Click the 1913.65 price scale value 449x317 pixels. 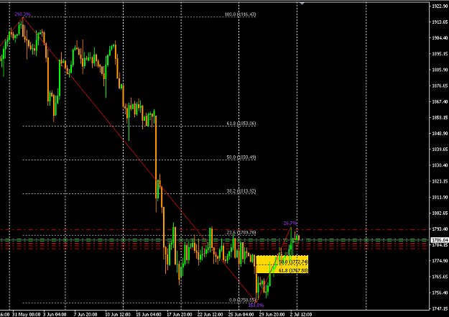tap(440, 22)
